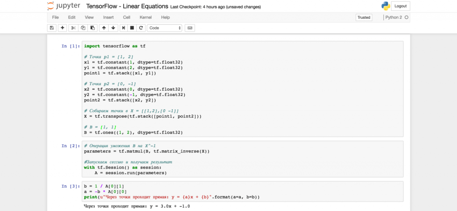Screen dimensions: 457x211
Task: Click the Jupyter logo link
Action: 63,7
